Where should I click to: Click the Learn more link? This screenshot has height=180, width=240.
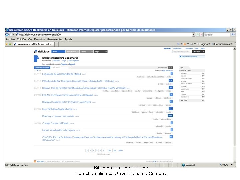(x=189, y=48)
